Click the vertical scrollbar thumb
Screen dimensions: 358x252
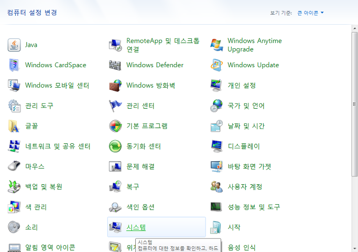point(354,104)
